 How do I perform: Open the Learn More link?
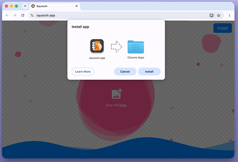click(x=83, y=71)
